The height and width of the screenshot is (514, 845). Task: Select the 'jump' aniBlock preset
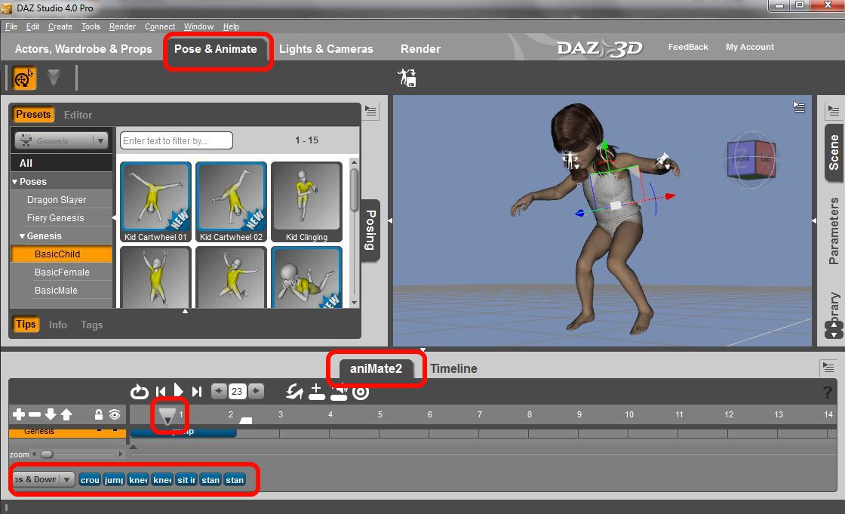tap(114, 480)
